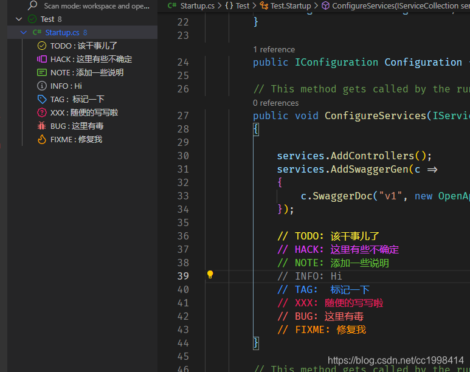Select the 'XXX : 随便的写写啦' entry
This screenshot has width=470, height=372.
pos(85,112)
